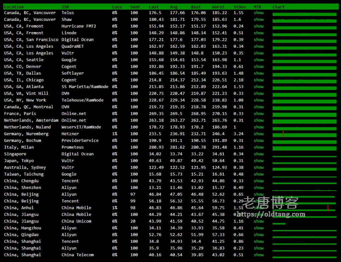Open show link for Chicago Cogent row

tap(258, 80)
